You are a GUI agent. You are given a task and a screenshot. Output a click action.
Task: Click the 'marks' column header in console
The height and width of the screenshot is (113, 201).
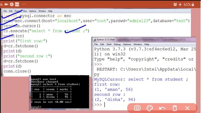pos(64,89)
